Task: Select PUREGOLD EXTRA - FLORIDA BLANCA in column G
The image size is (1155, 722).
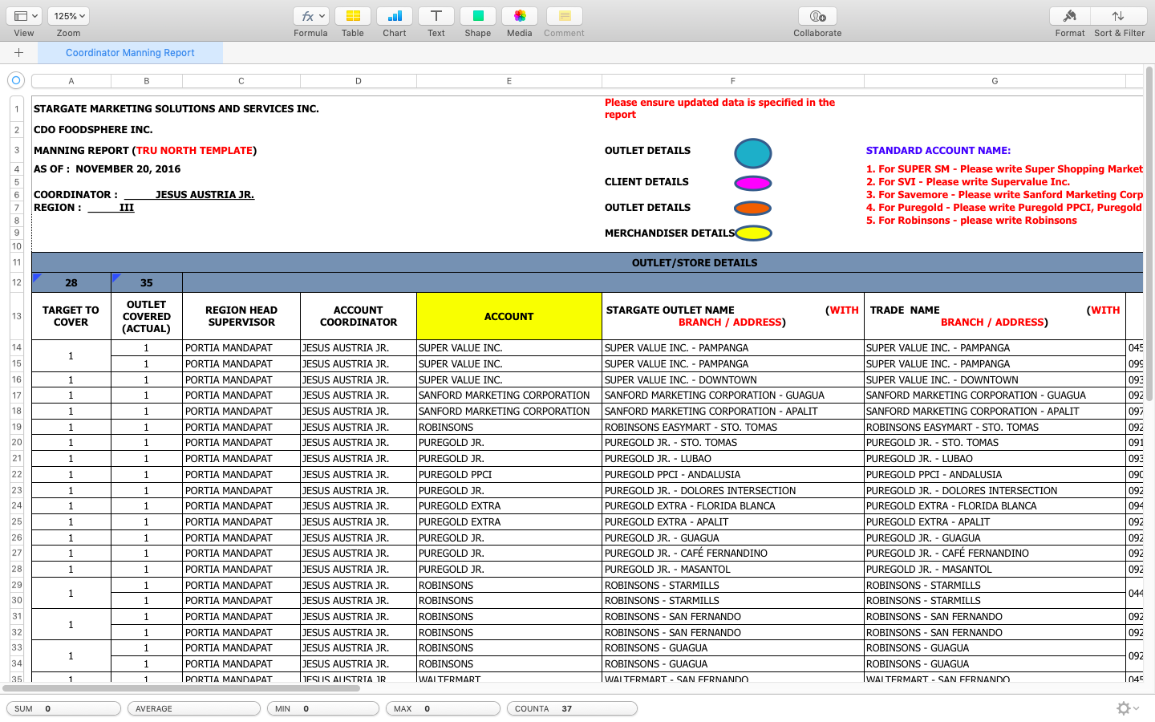Action: (995, 506)
